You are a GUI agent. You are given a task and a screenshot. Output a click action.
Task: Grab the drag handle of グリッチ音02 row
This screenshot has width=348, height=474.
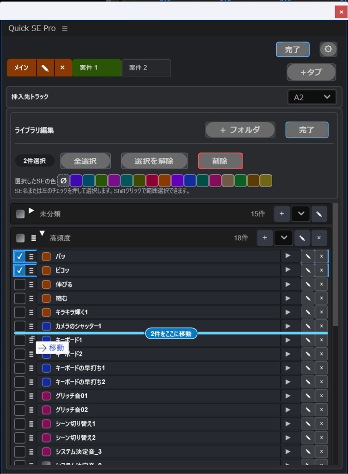coord(31,410)
